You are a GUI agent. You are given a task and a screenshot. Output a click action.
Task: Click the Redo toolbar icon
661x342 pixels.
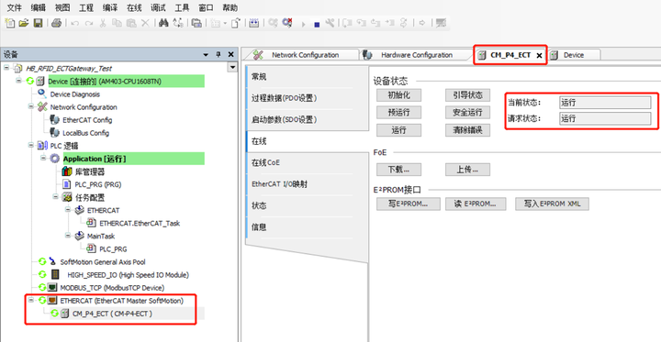pyautogui.click(x=88, y=24)
